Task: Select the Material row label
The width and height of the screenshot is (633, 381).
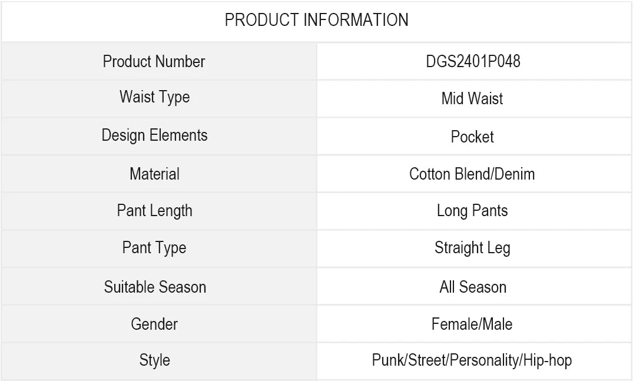Action: click(x=154, y=174)
